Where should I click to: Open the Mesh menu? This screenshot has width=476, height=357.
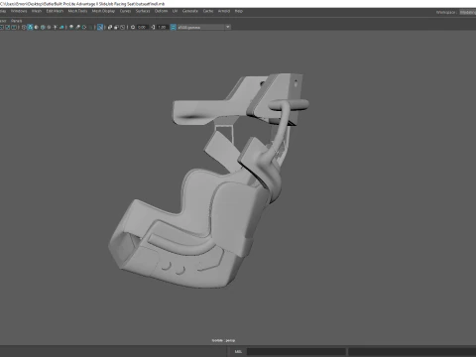point(37,11)
